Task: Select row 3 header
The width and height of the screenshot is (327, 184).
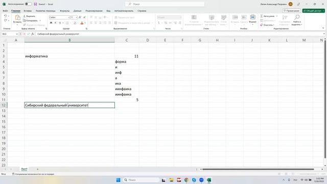Action: point(4,56)
